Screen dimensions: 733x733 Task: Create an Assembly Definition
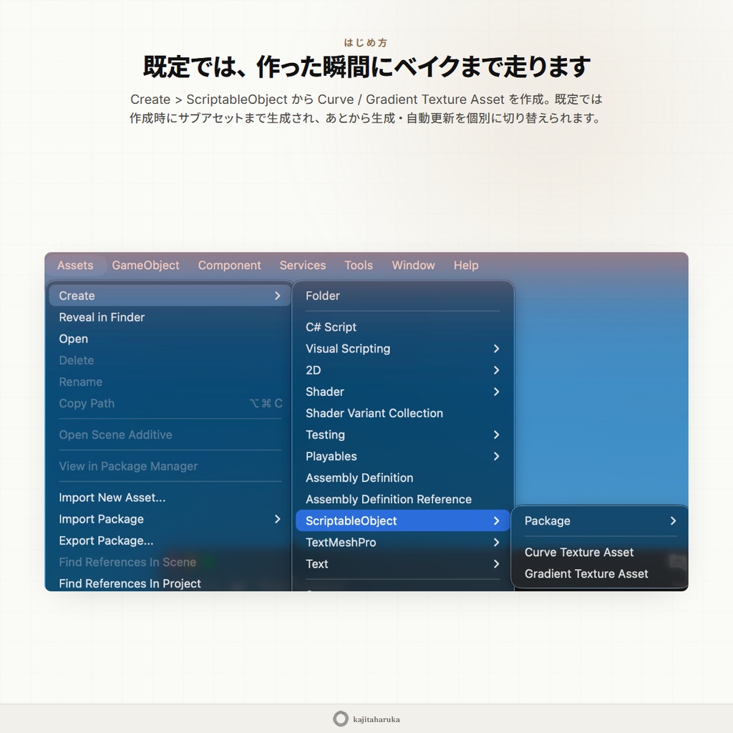pos(402,477)
